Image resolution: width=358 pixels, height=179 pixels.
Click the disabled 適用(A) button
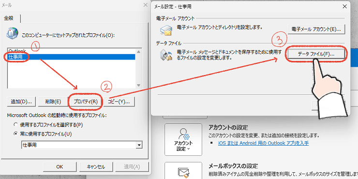(132, 167)
